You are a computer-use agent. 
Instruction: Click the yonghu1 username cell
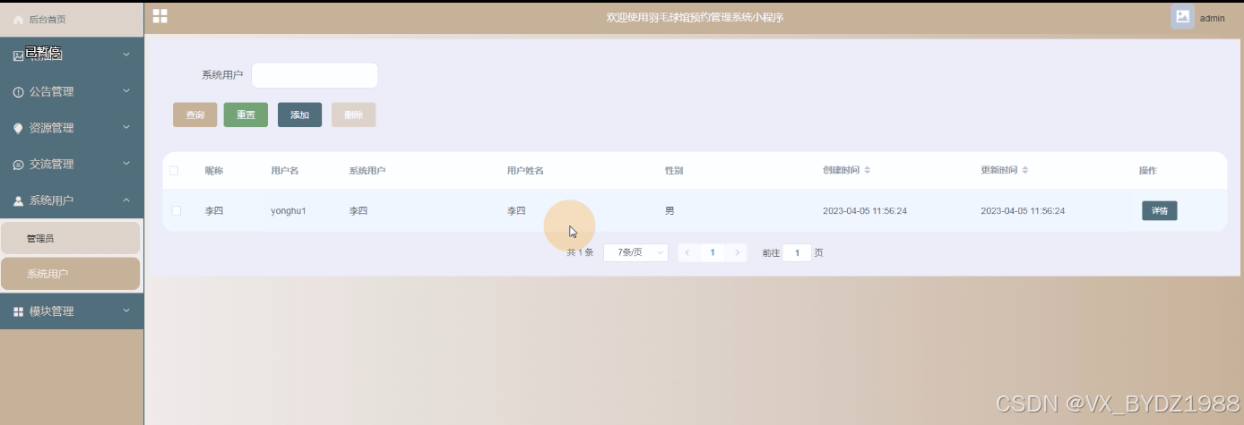pos(289,211)
